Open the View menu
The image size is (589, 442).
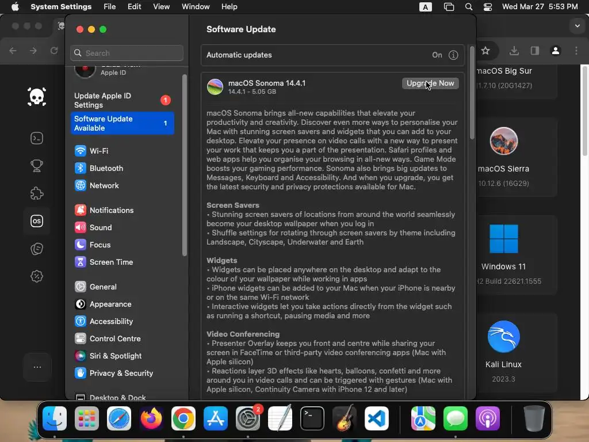tap(161, 7)
